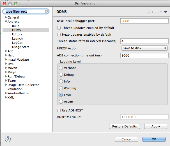Expand the General tree node

pyautogui.click(x=6, y=17)
